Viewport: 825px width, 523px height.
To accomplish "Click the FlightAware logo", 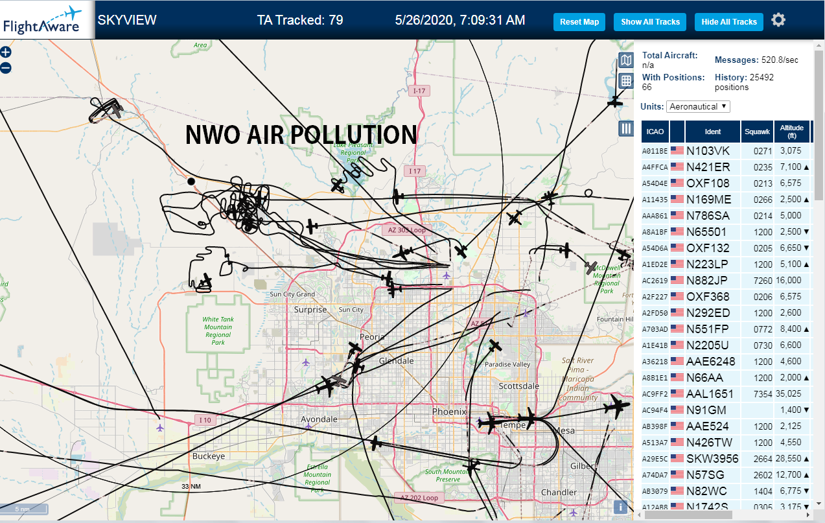I will click(x=47, y=19).
